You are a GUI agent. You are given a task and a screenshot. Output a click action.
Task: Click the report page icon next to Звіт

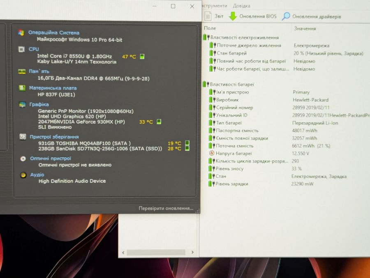(x=208, y=16)
